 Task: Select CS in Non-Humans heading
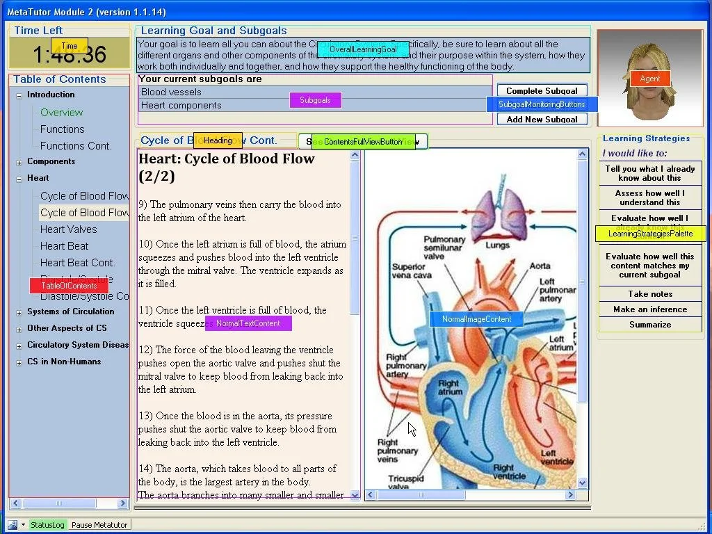point(64,362)
